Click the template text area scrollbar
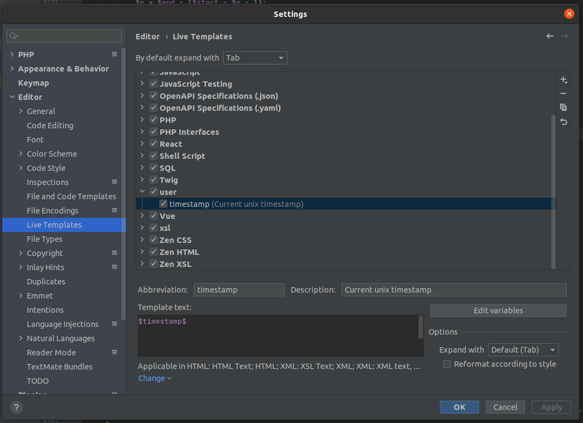Viewport: 583px width, 423px height. (x=420, y=327)
